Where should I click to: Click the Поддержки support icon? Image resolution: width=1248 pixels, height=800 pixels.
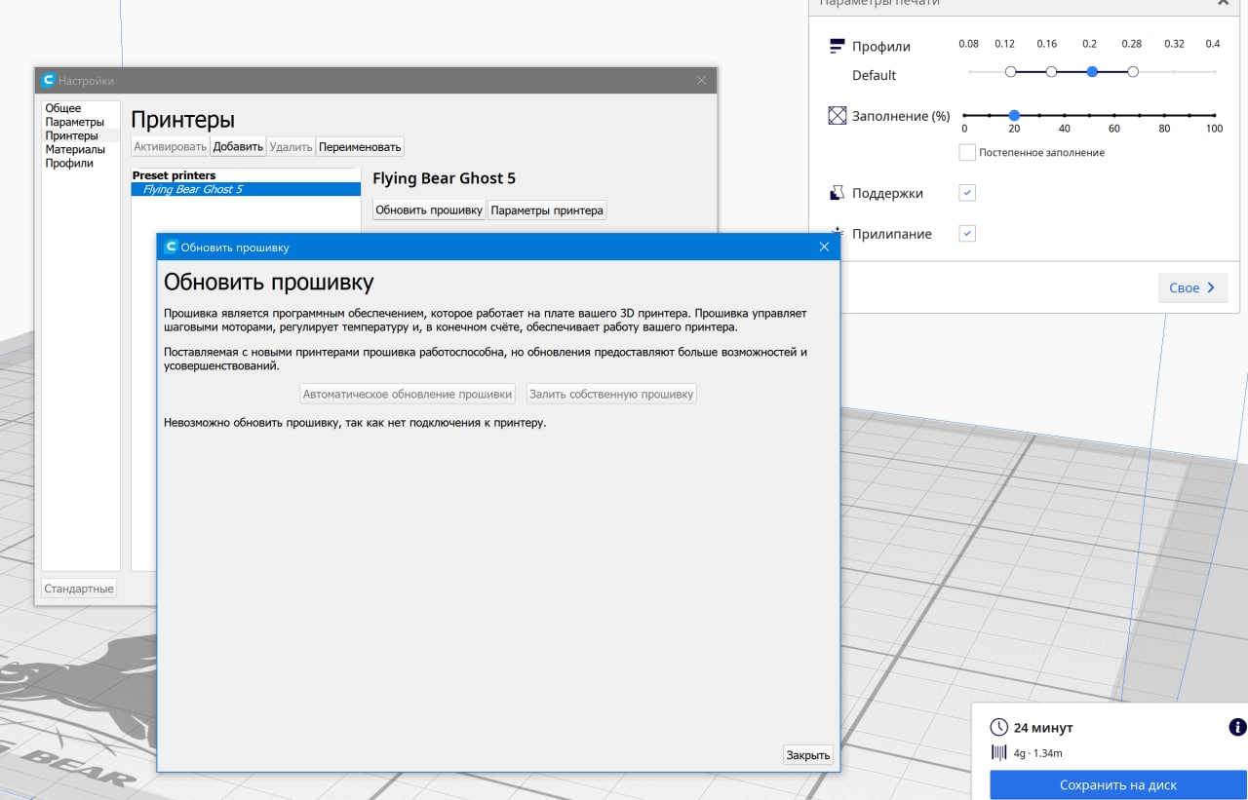coord(837,193)
